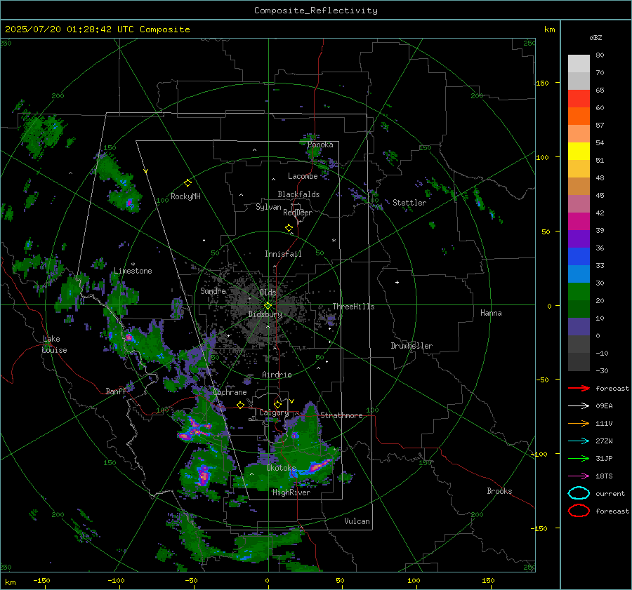Click the Hanna city label
Screen dimensions: 632x590
point(491,314)
